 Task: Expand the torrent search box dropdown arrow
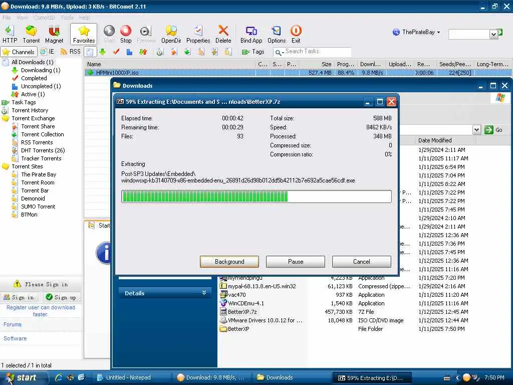click(x=493, y=34)
